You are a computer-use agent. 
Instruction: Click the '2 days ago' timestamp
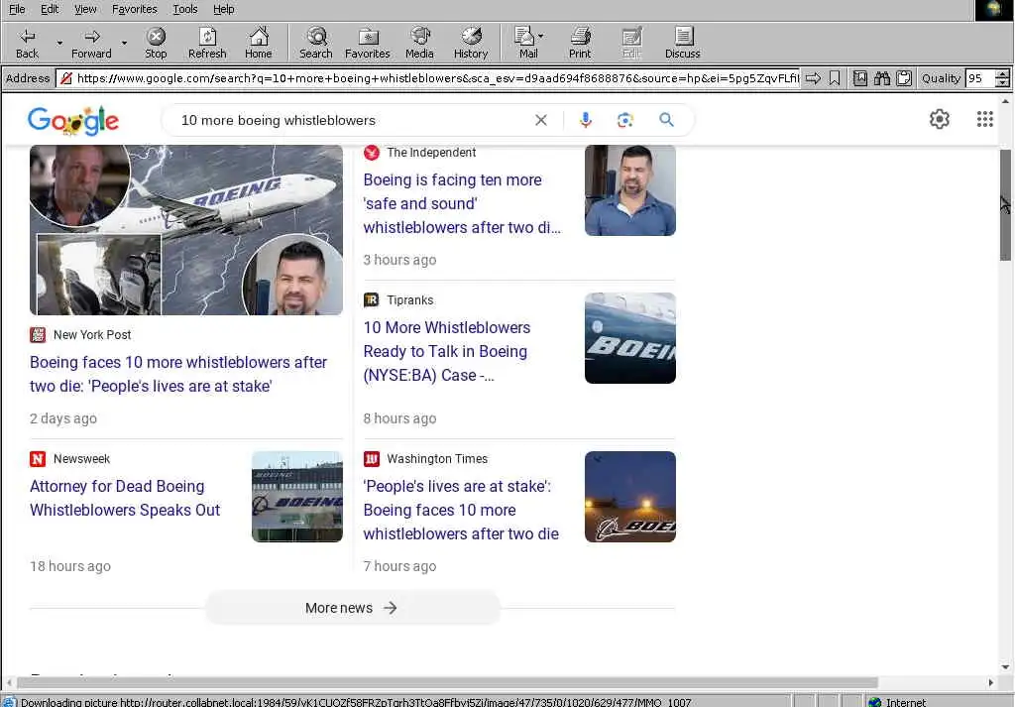pyautogui.click(x=62, y=418)
